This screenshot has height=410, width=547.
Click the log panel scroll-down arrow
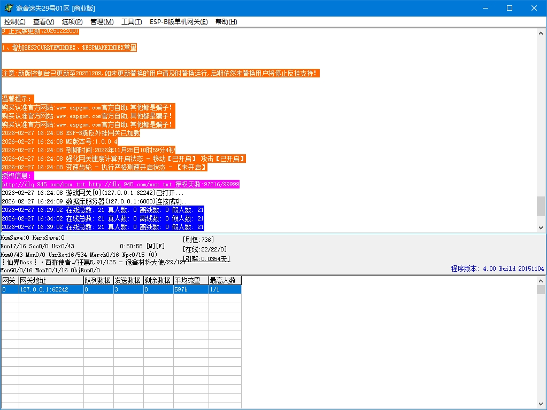coord(541,227)
